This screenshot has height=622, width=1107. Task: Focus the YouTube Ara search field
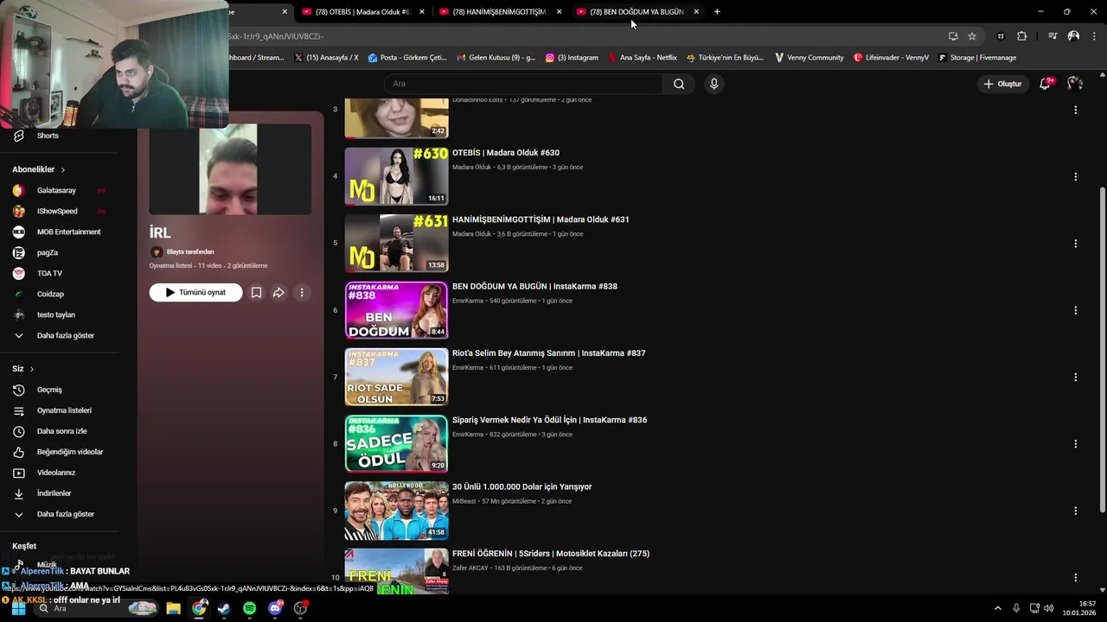point(523,84)
